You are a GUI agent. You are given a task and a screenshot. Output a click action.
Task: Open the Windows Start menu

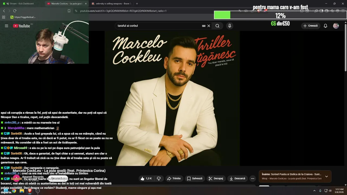pos(6,191)
